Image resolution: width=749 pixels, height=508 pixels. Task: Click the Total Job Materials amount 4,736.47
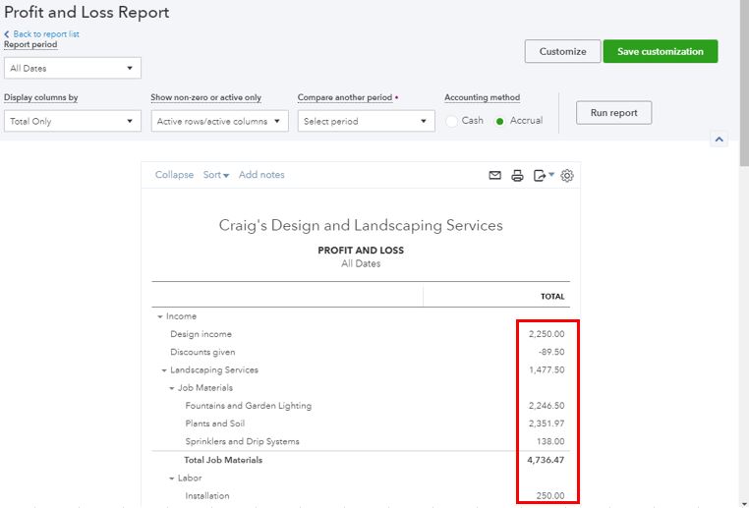tap(546, 460)
